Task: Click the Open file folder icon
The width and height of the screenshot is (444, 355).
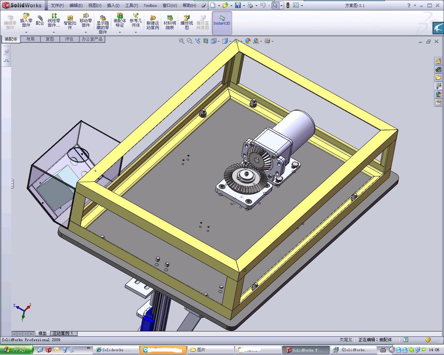Action: (225, 5)
